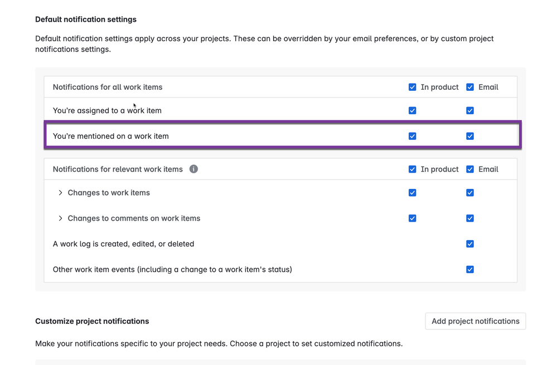Uncheck Email for assigned to a work item

(x=470, y=110)
